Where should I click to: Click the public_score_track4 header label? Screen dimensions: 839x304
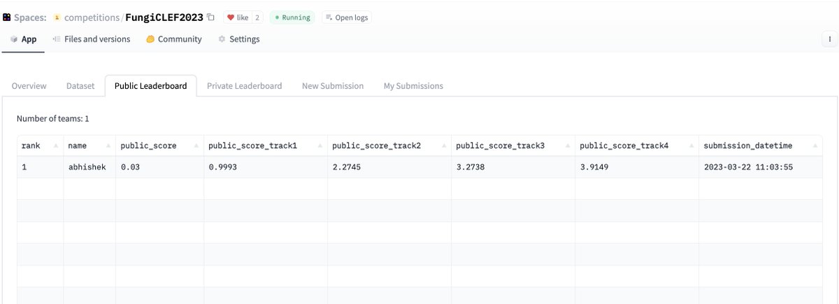coord(624,146)
